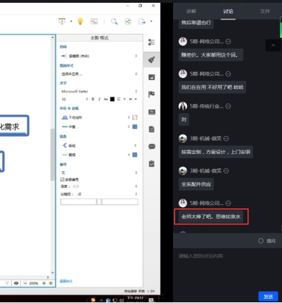The image size is (282, 303).
Task: Open the outline panel icon in sidebar
Action: click(x=152, y=42)
